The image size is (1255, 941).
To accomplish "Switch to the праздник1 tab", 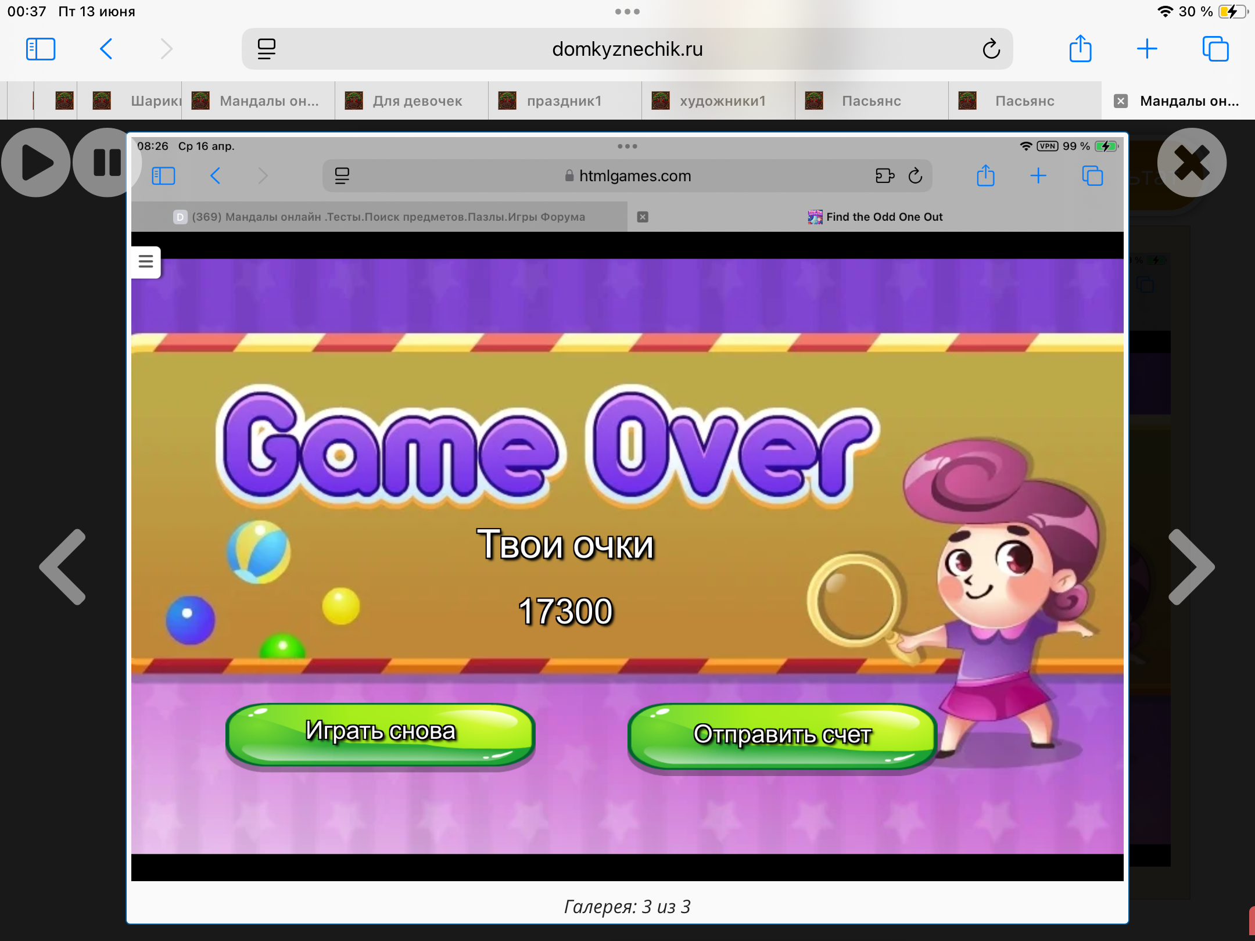I will 565,101.
